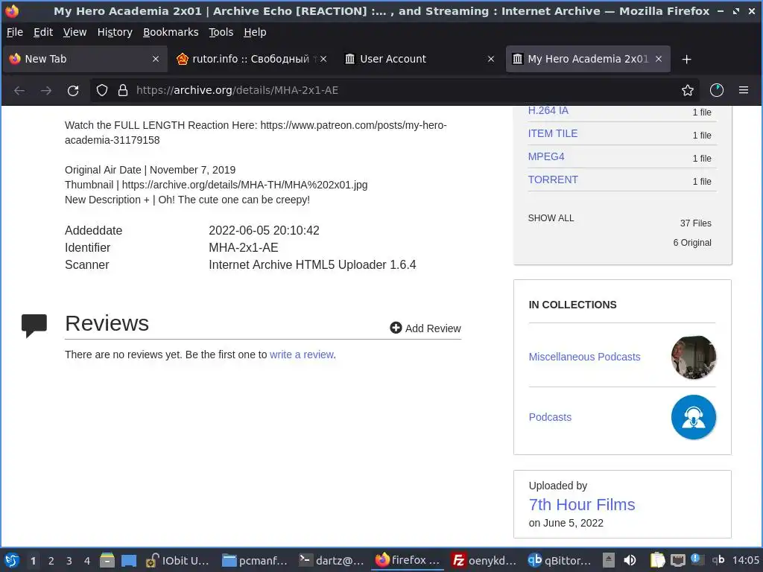
Task: Click the 14:05 clock in the tray
Action: coord(745,560)
